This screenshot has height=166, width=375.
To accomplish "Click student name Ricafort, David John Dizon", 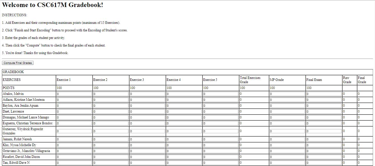I will click(22, 157).
